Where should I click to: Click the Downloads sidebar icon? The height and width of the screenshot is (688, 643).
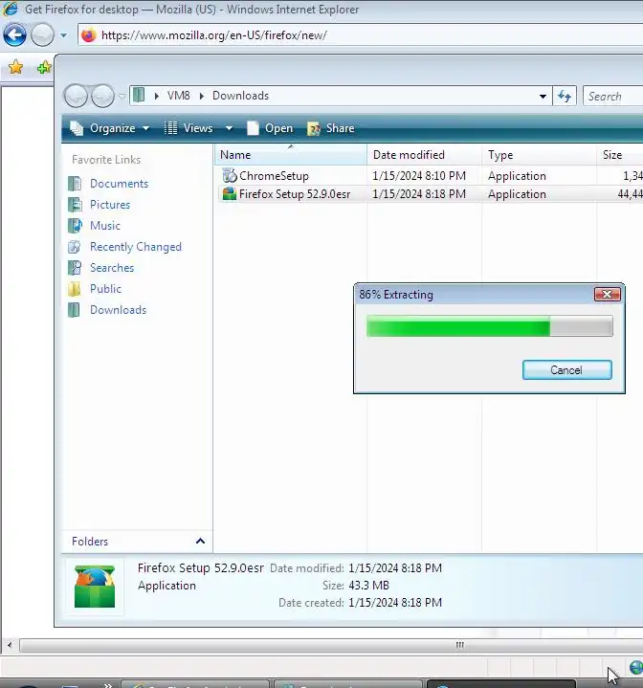75,310
